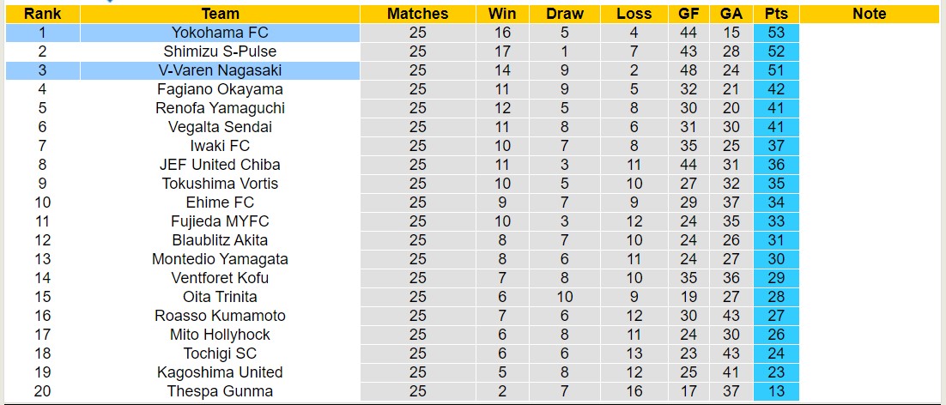Select the Draw column header
This screenshot has height=405, width=946.
[x=564, y=14]
